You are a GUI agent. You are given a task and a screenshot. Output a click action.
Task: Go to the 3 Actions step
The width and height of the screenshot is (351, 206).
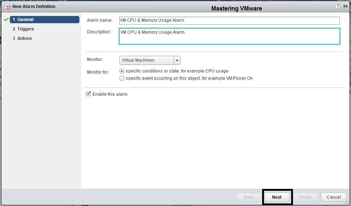point(22,38)
